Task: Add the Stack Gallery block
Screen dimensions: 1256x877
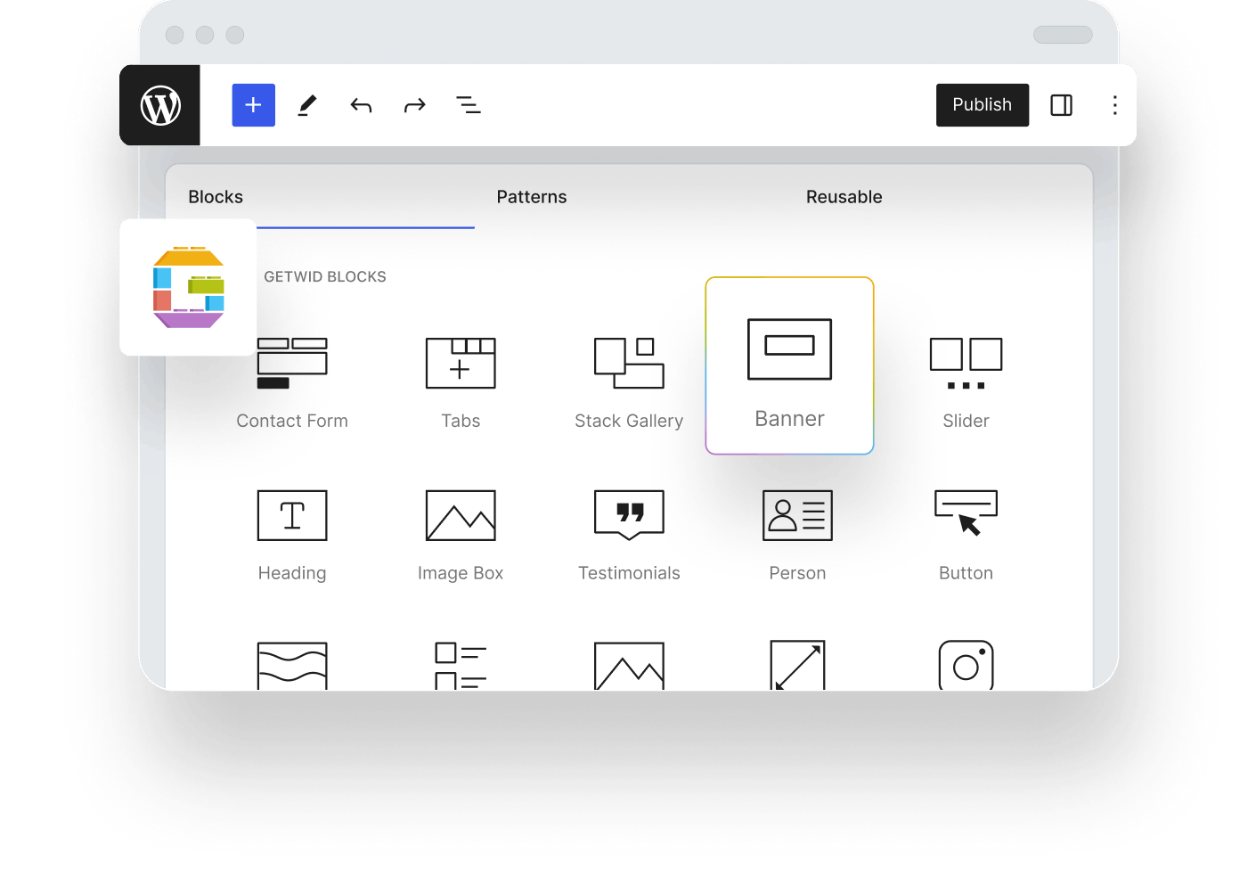Action: pos(629,381)
